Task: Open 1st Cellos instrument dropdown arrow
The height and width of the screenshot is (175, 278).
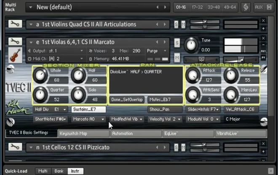Action: coord(31,147)
